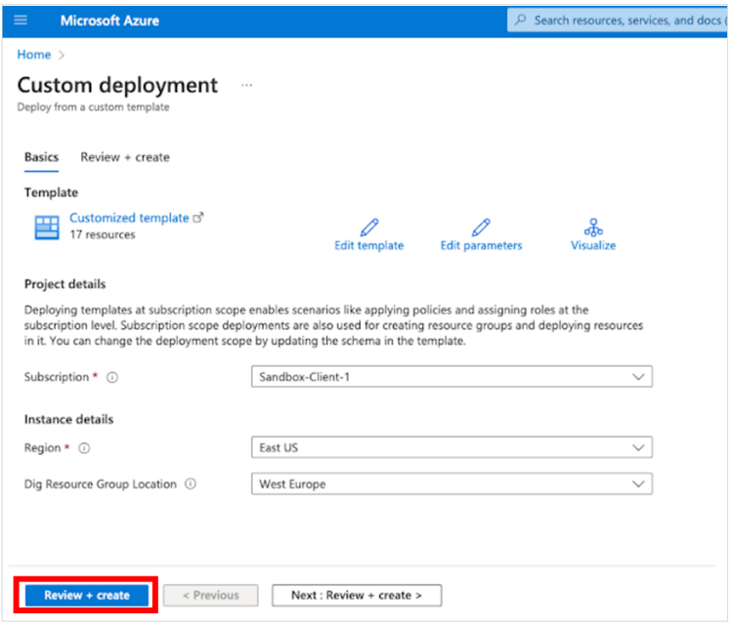Click the Microsoft Azure header title
Image resolution: width=733 pixels, height=630 pixels.
click(109, 21)
